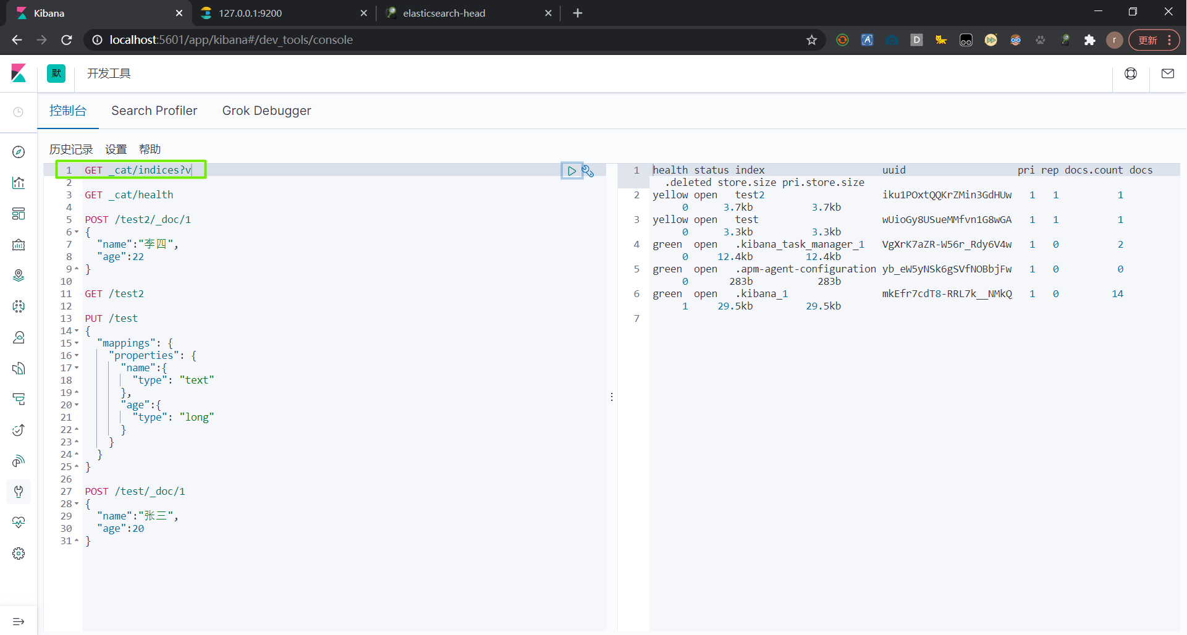Open Canvas icon in sidebar

19,245
